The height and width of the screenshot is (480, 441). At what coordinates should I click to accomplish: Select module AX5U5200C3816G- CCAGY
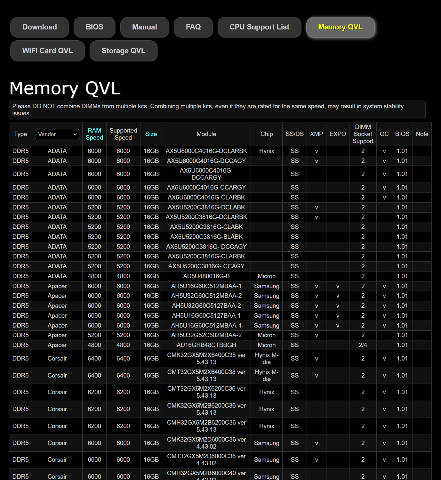[x=206, y=266]
